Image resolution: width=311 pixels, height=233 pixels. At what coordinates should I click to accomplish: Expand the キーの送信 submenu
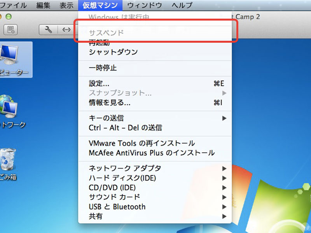tap(155, 118)
